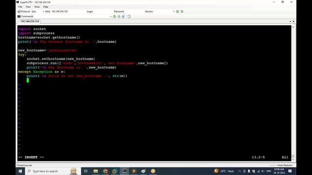Open the weather widget showing 24°C Haze
Image resolution: width=312 pixels, height=175 pixels.
[224, 171]
